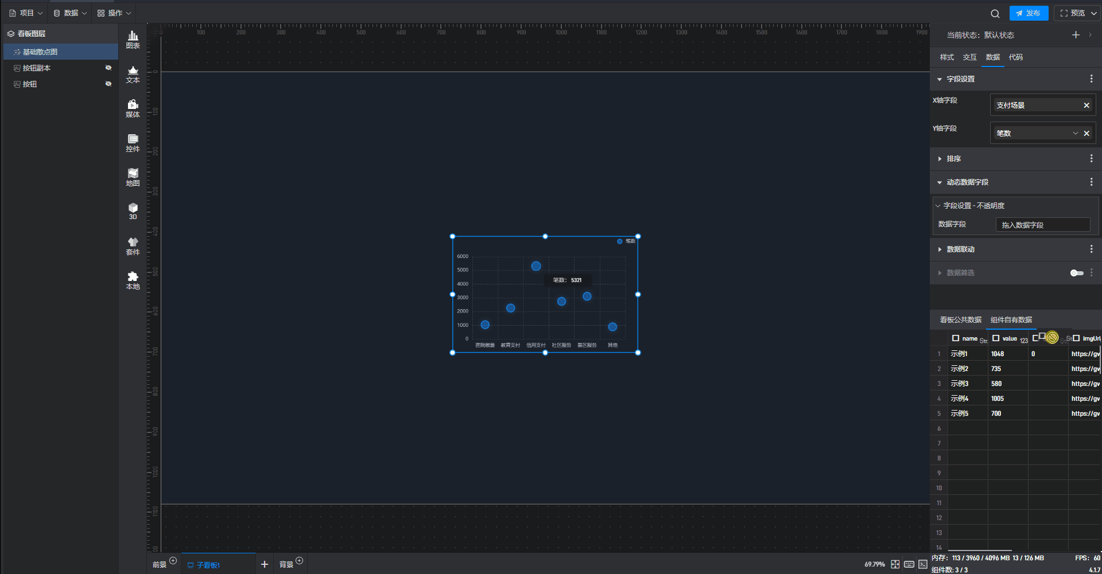Enable the 数据筛选 toggle switch
The image size is (1102, 574).
(x=1076, y=273)
